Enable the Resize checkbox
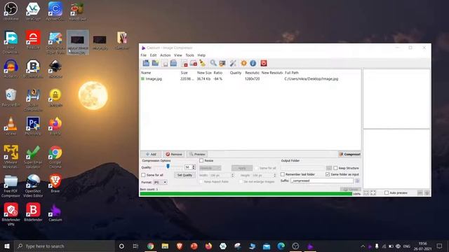This screenshot has width=449, height=252. [201, 160]
